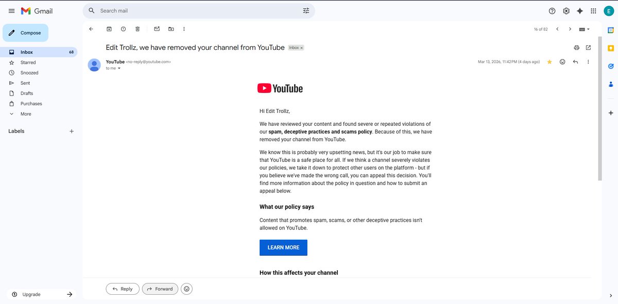Mark the email as unread
618x304 pixels.
tap(157, 29)
